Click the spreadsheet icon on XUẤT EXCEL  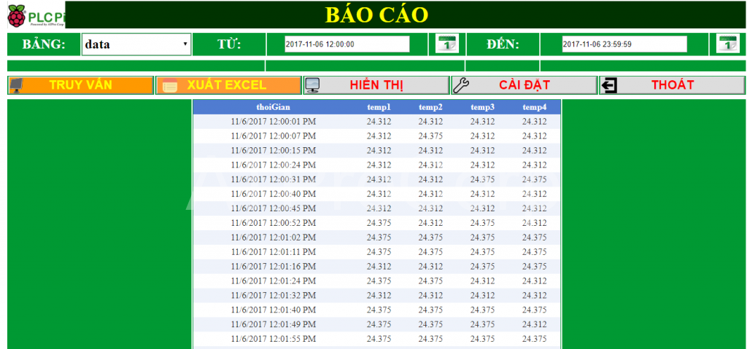[170, 85]
